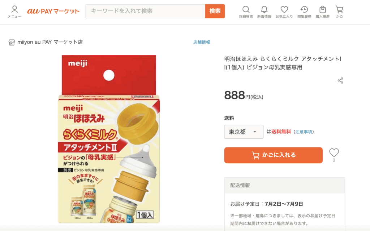Open the 店舗情報 store info link

pyautogui.click(x=202, y=42)
